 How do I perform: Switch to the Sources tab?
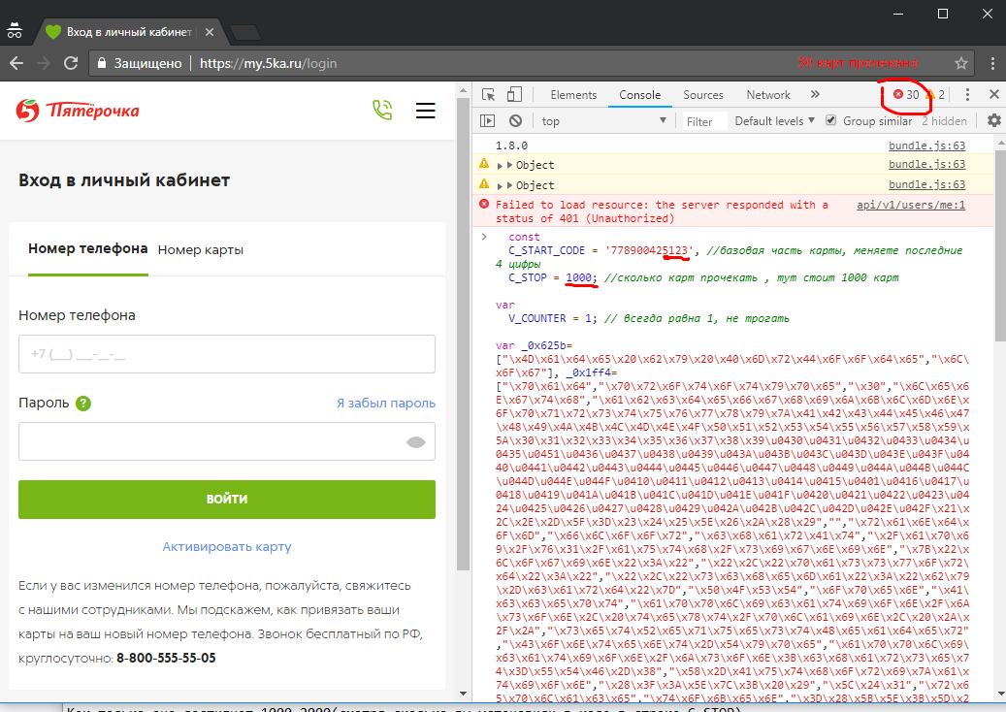(703, 95)
